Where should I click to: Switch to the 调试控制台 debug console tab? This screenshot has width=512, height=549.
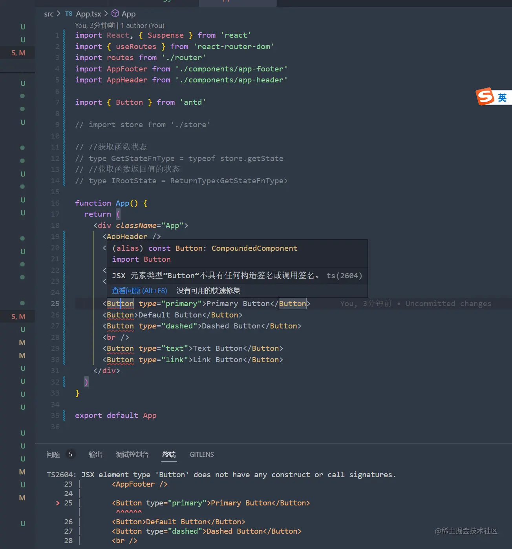click(x=132, y=454)
